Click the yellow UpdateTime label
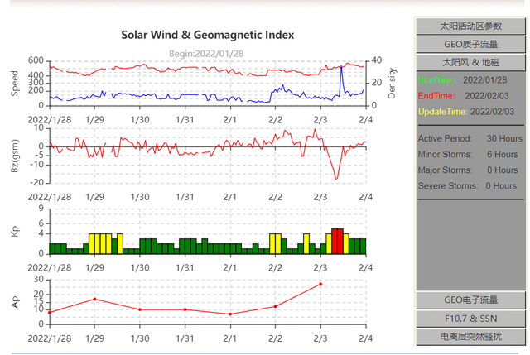Viewport: 530px width, 355px height. point(442,112)
